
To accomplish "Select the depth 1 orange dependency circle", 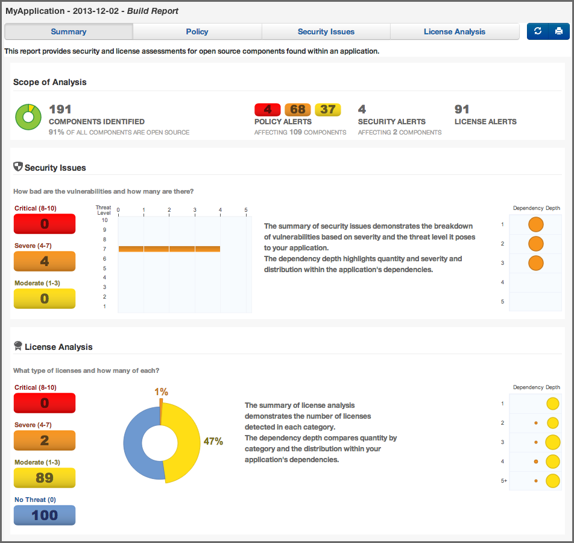I will pyautogui.click(x=535, y=224).
